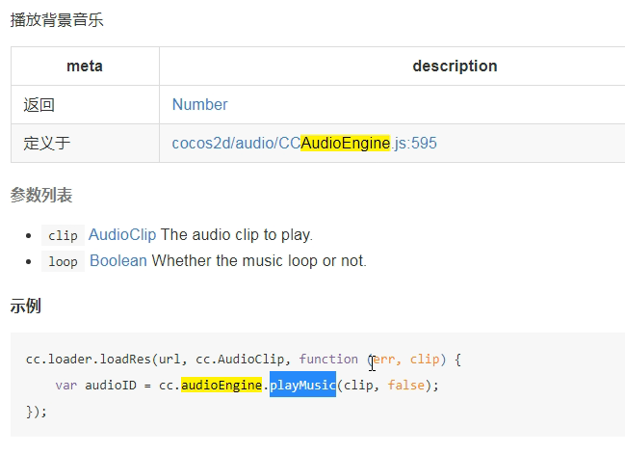Click the 示例 heading

(x=25, y=306)
